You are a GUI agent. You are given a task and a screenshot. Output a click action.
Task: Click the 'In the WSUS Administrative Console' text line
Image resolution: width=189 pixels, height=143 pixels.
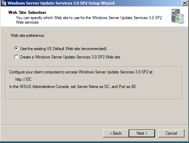tap(73, 87)
